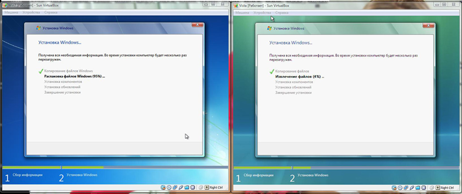
Task: Click the mouse integration icon in Vista VM status bar
Action: coord(432,187)
